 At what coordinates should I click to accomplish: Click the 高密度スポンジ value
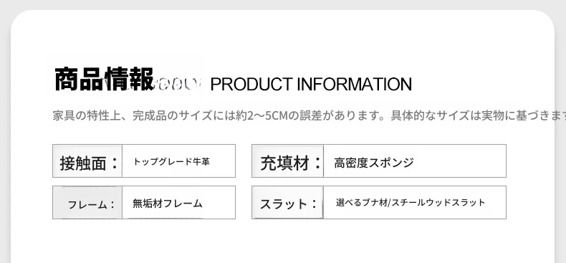373,163
